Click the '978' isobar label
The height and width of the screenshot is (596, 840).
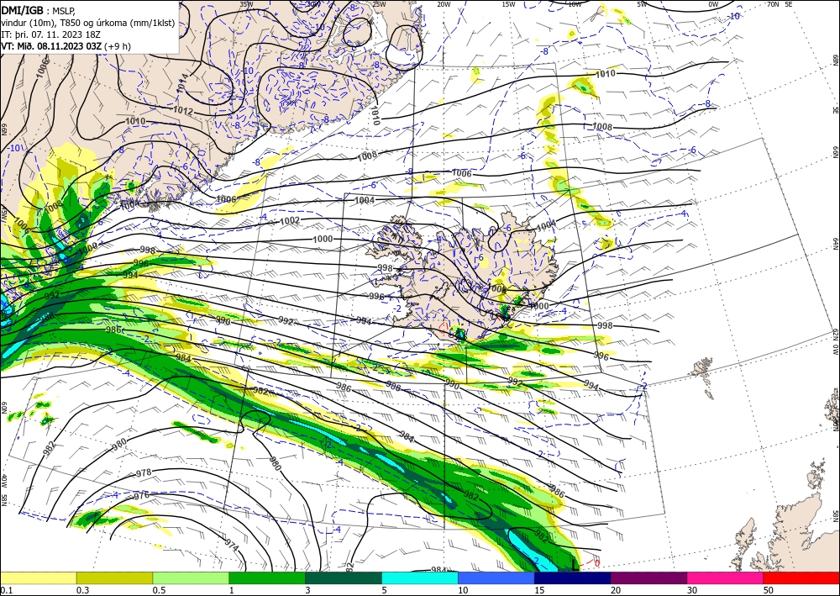(144, 472)
